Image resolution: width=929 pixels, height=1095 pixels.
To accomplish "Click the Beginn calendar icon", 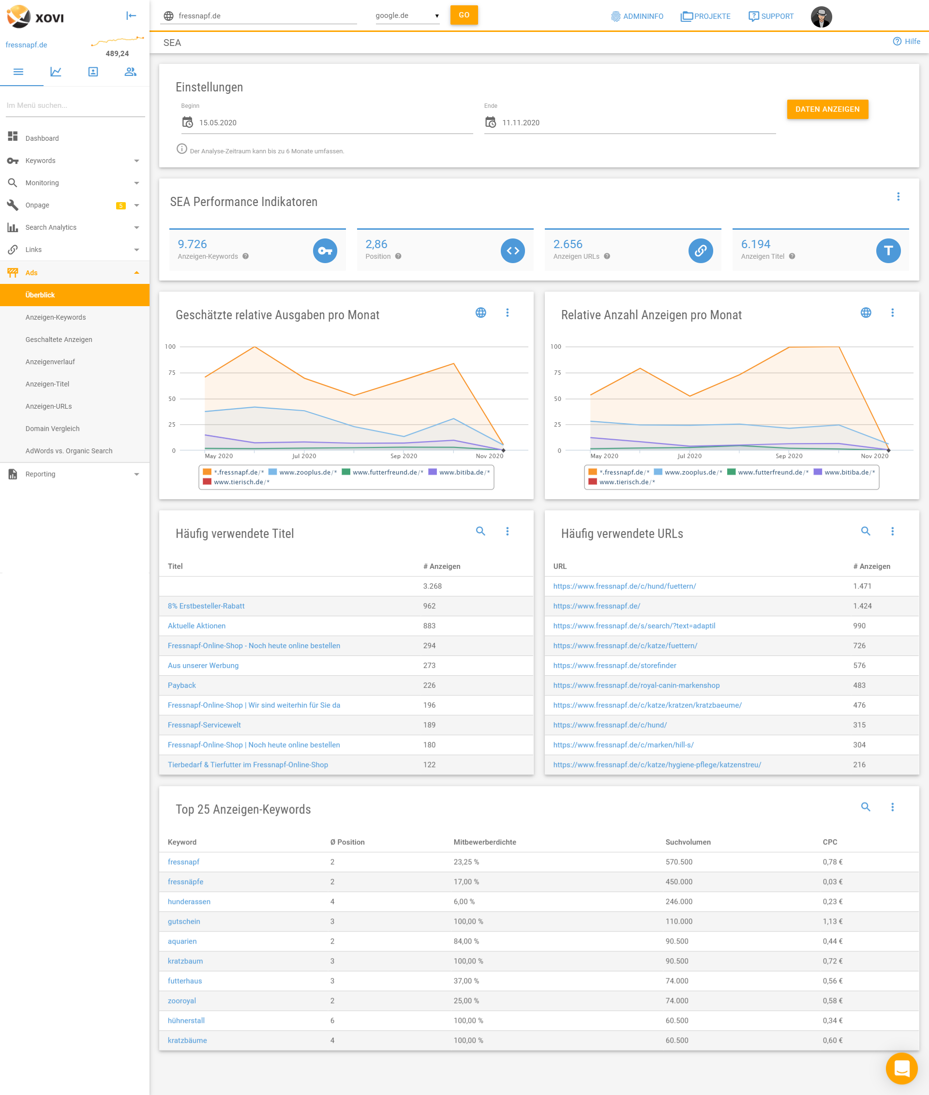I will [187, 122].
